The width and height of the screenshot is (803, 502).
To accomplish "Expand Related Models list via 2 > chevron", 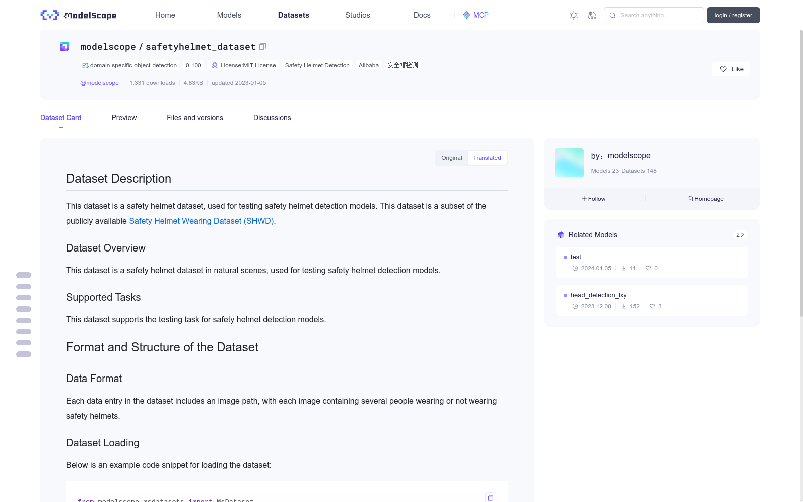I will pyautogui.click(x=740, y=235).
